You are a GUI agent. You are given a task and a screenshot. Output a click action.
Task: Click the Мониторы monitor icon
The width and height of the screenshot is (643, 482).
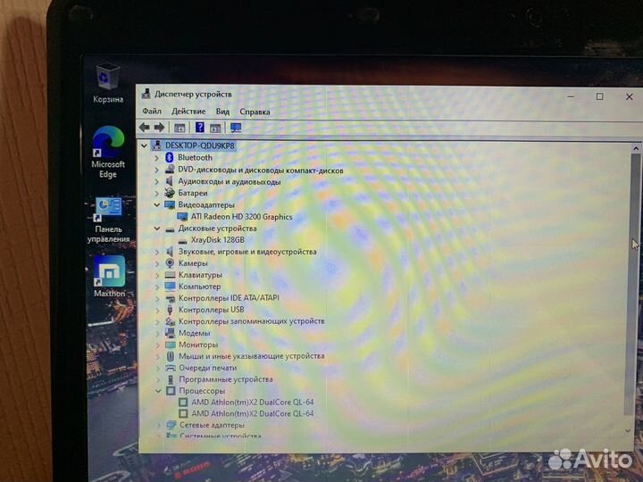pyautogui.click(x=171, y=345)
